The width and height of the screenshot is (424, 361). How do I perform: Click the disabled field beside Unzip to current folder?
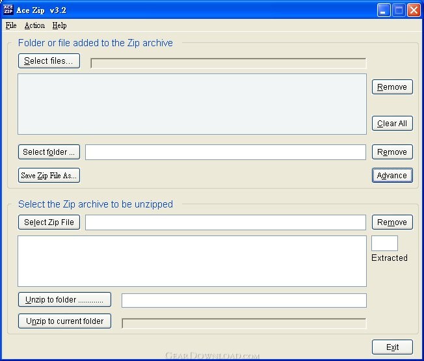coord(244,323)
